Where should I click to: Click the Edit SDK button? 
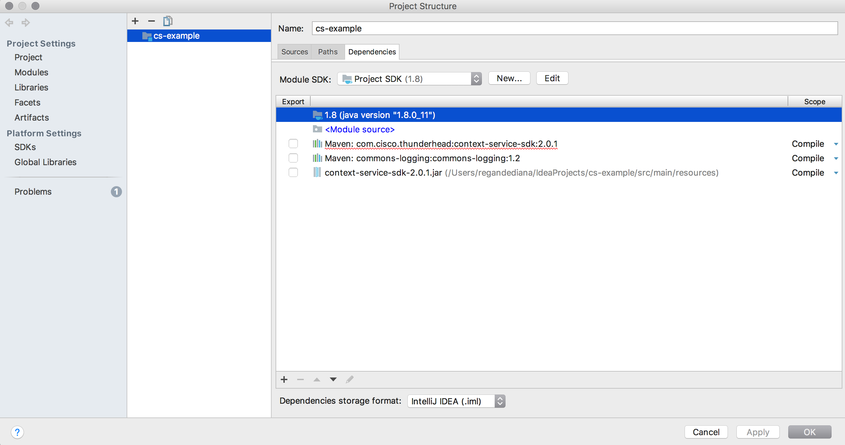(x=552, y=78)
